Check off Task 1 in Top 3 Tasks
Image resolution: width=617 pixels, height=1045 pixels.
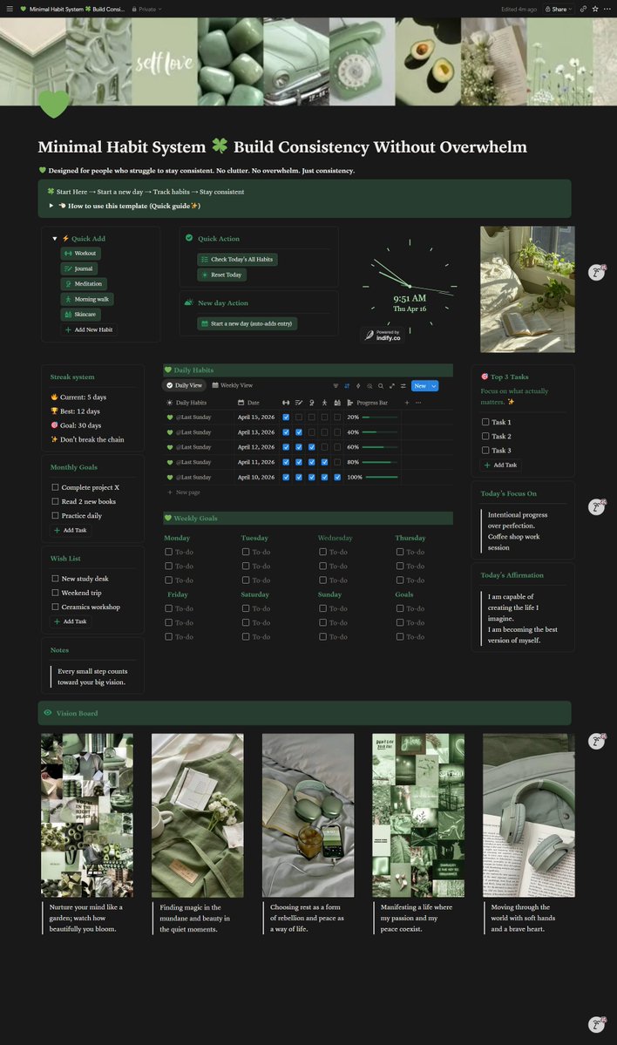(485, 422)
